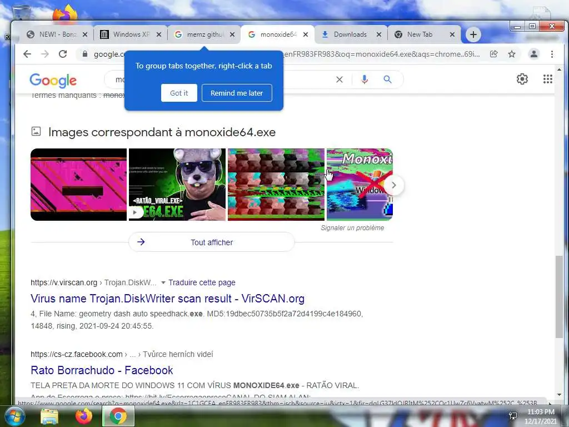Clear the Google search box
The width and height of the screenshot is (569, 427).
340,80
